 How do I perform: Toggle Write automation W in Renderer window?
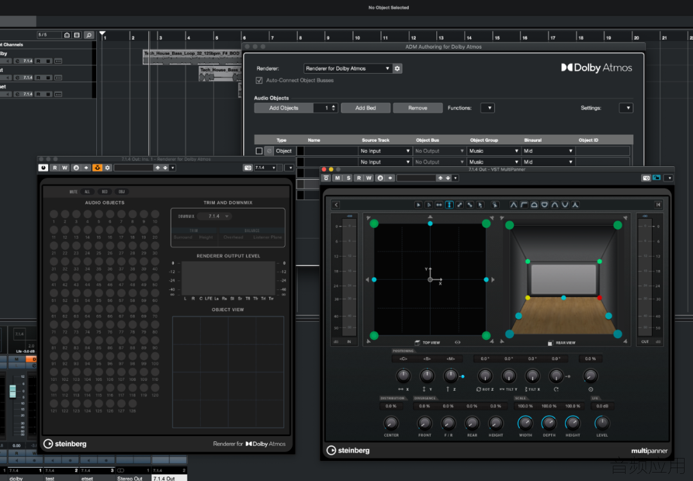pyautogui.click(x=65, y=168)
